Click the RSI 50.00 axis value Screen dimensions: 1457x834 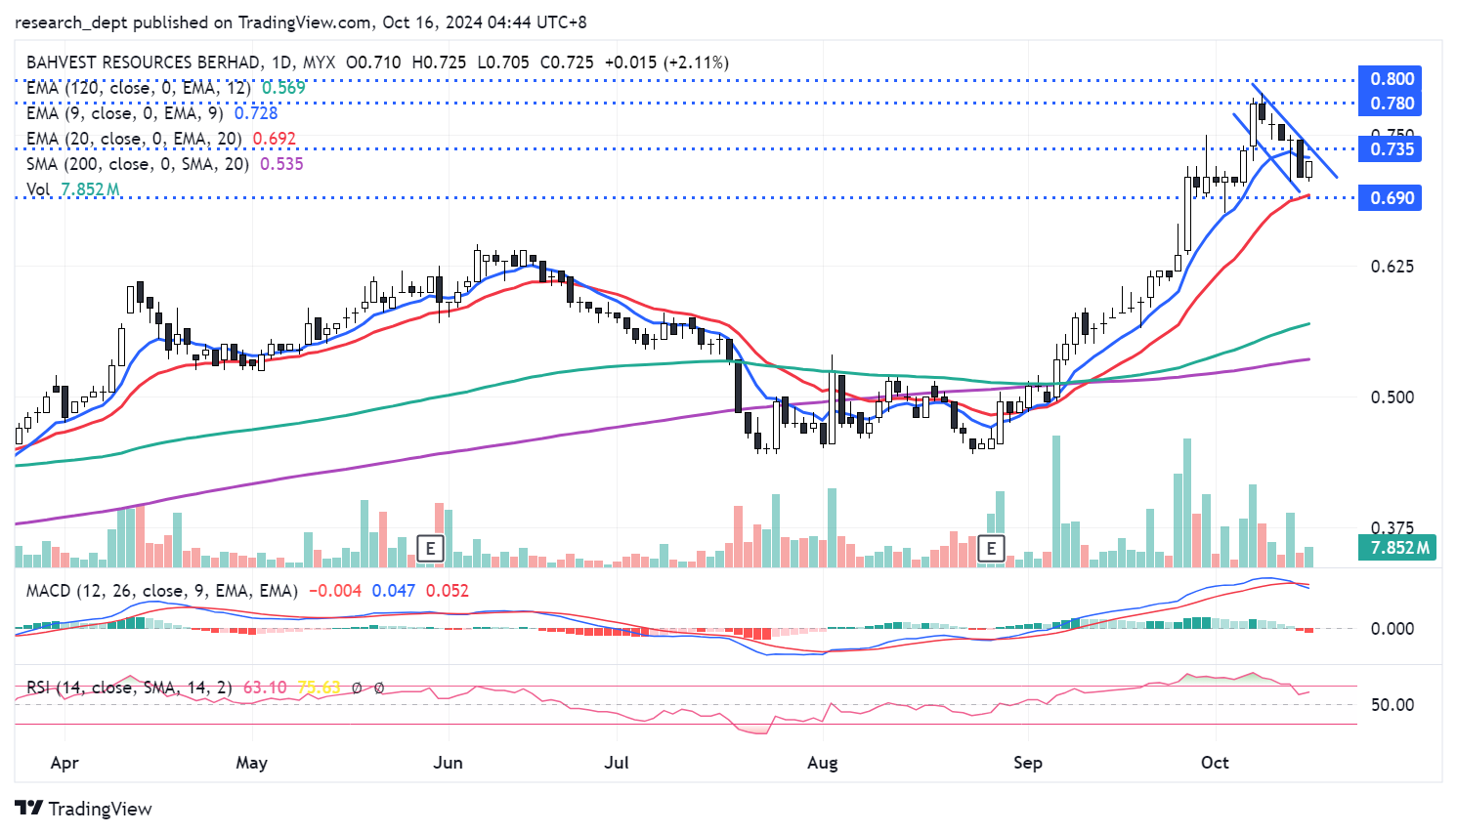pyautogui.click(x=1392, y=705)
